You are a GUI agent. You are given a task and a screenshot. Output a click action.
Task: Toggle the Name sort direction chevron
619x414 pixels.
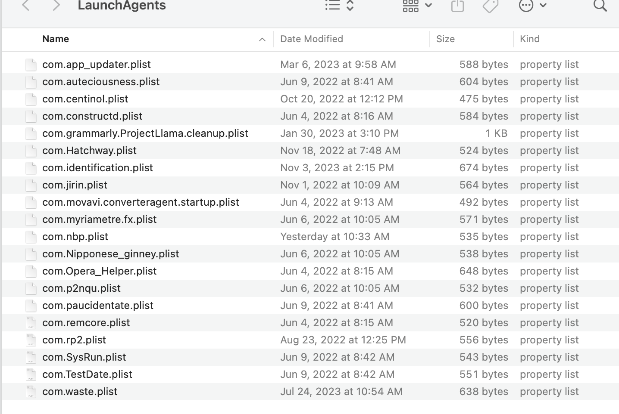point(262,40)
